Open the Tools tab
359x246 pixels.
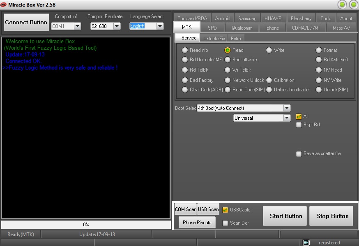pyautogui.click(x=326, y=19)
